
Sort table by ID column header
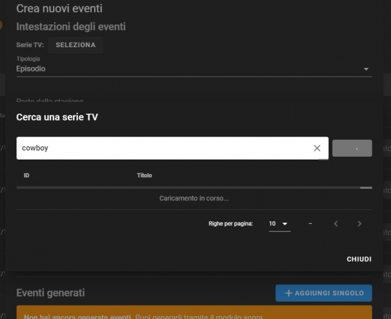[x=26, y=175]
